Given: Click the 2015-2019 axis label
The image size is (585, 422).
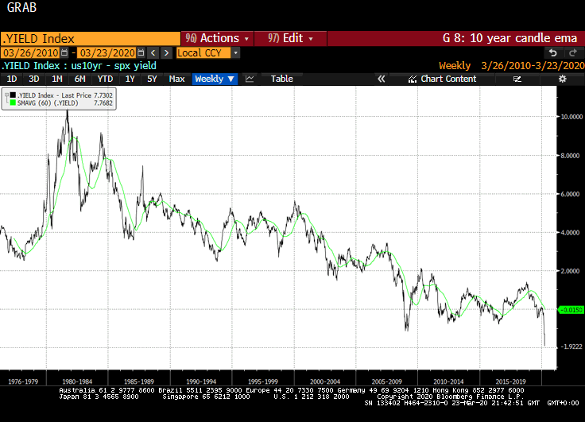Looking at the screenshot, I should point(510,381).
